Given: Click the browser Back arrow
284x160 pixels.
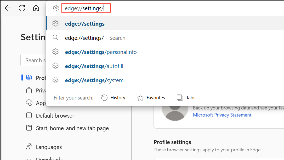Looking at the screenshot, I should 8,8.
